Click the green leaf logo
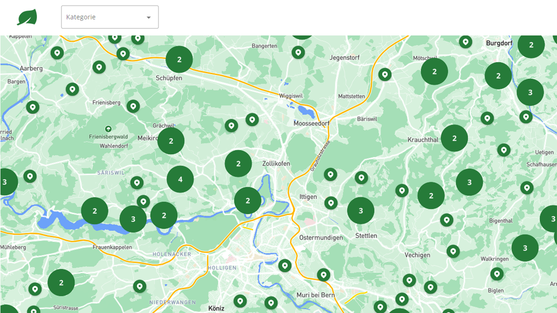Screen dimensions: 557x313 tap(27, 17)
